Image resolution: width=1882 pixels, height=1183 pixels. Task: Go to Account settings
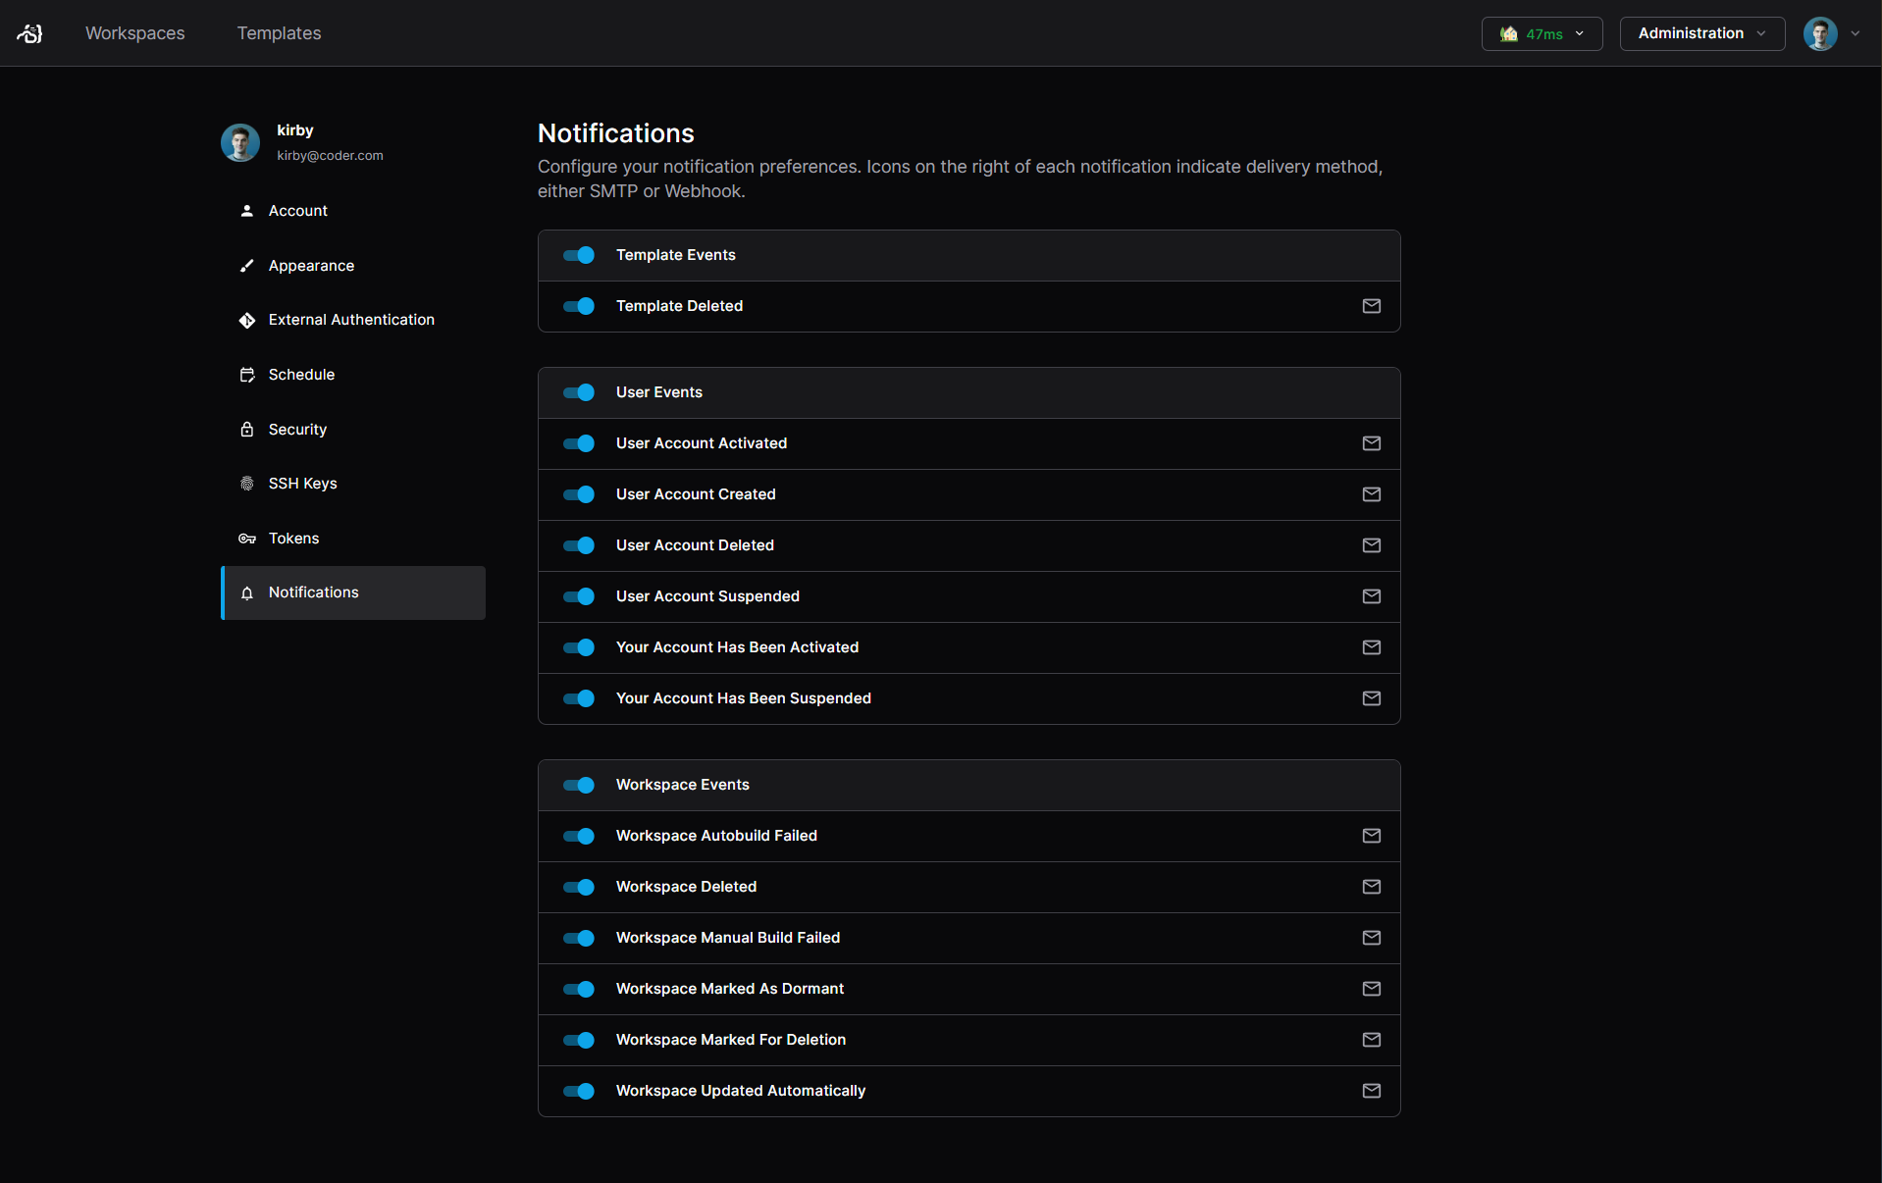point(297,211)
